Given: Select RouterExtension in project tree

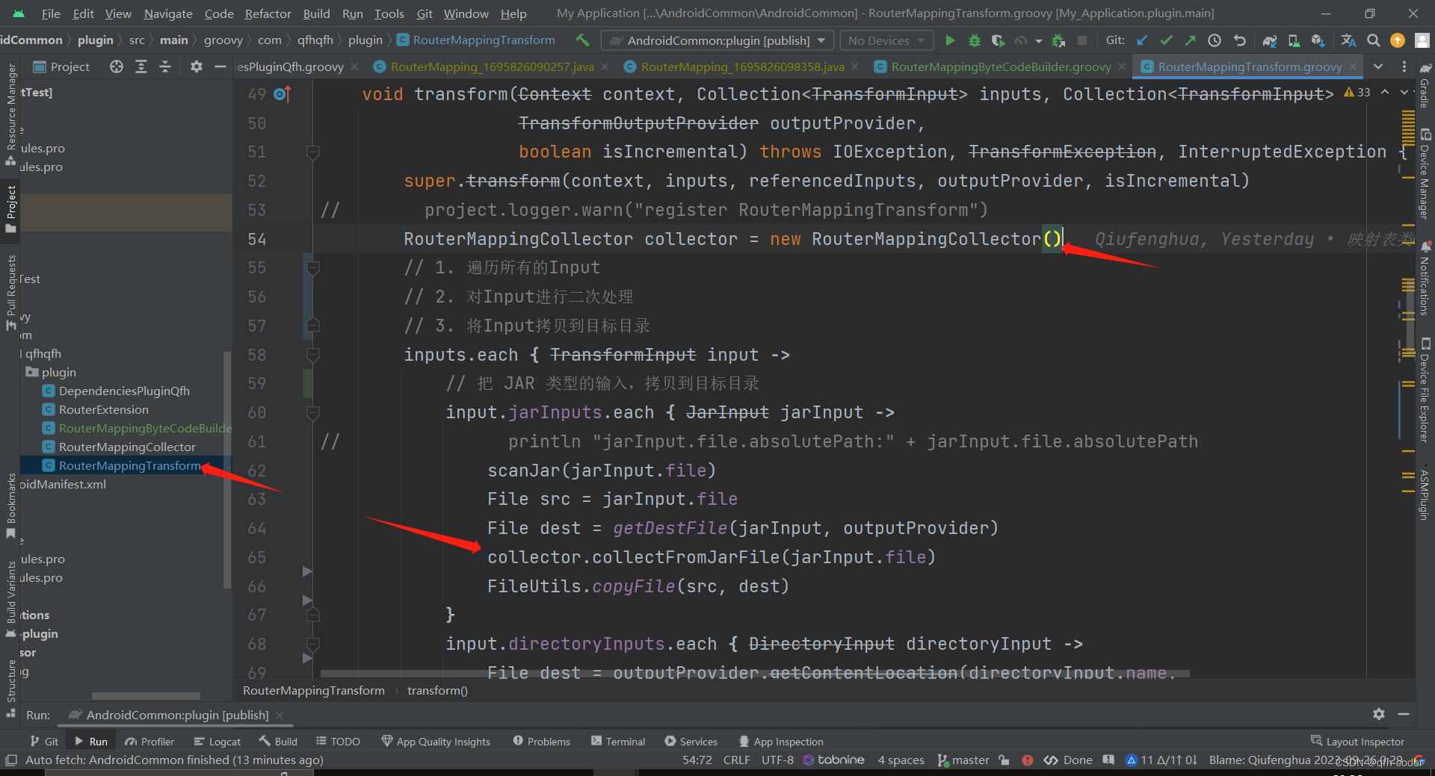Looking at the screenshot, I should coord(103,409).
